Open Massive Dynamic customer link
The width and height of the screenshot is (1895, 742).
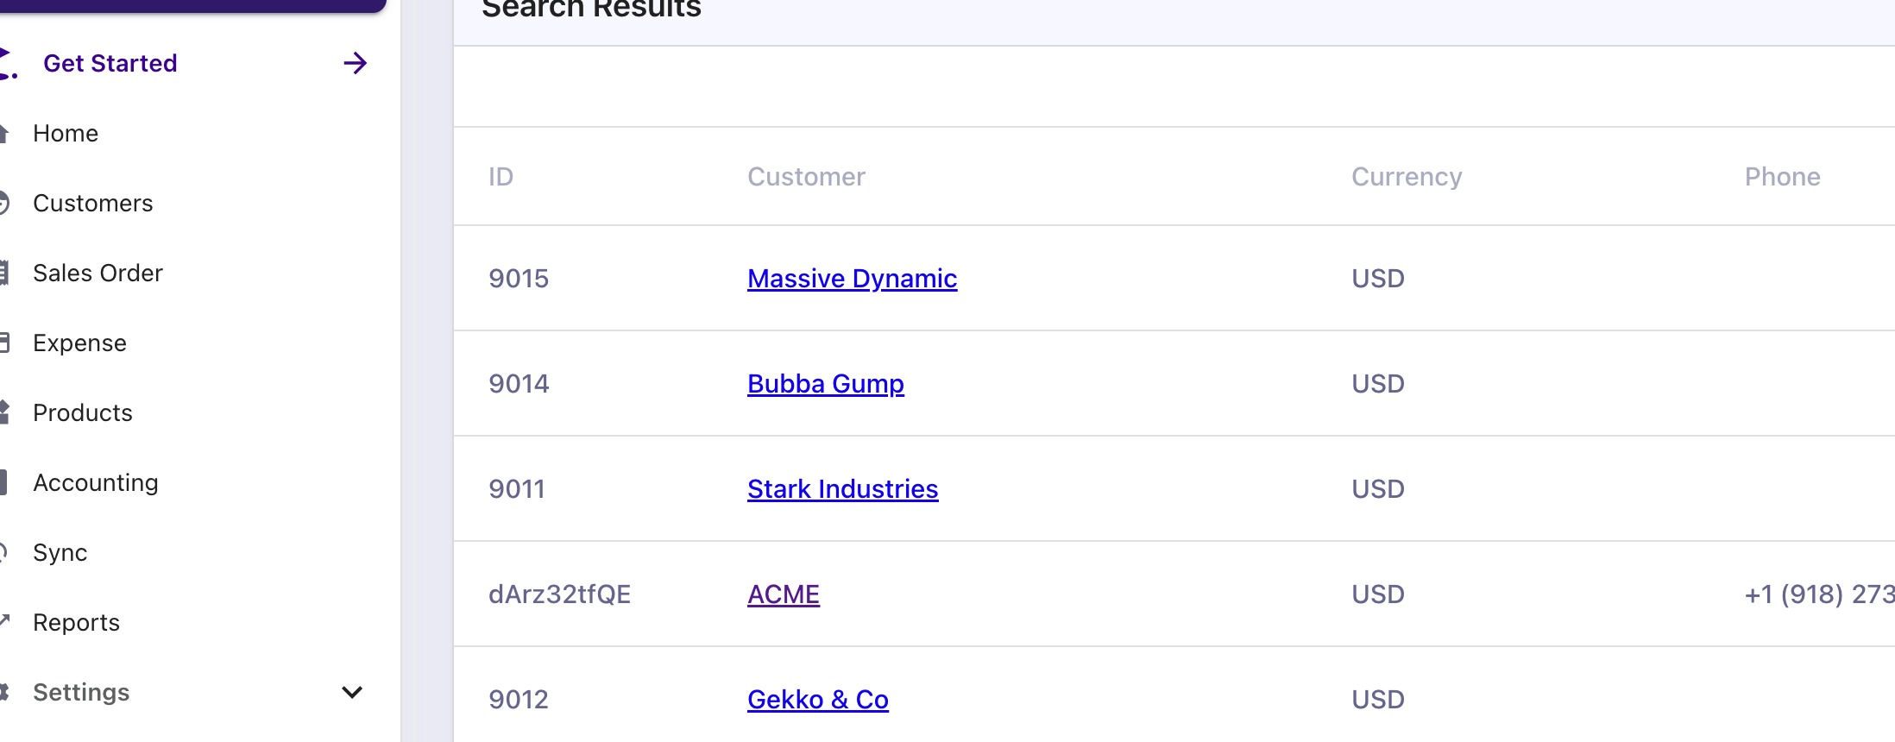coord(852,278)
